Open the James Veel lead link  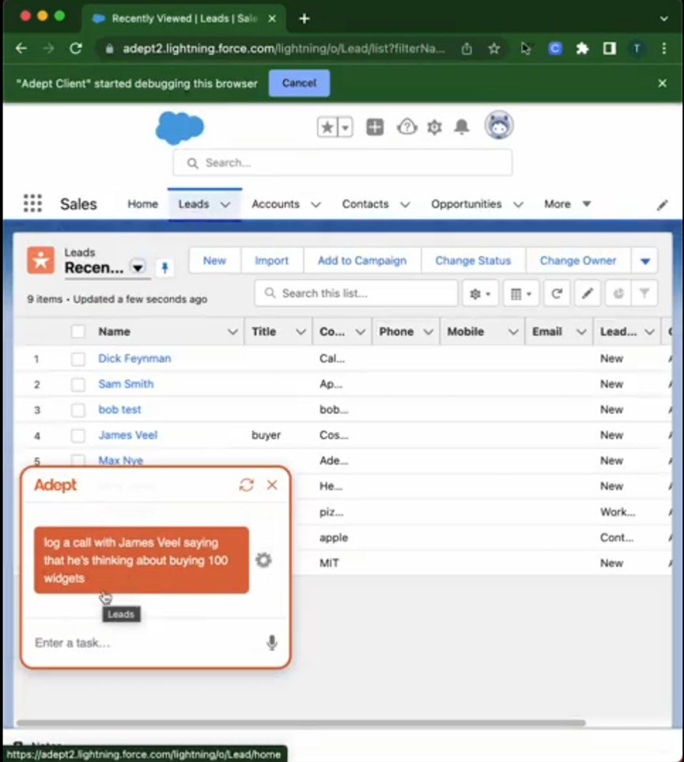128,435
